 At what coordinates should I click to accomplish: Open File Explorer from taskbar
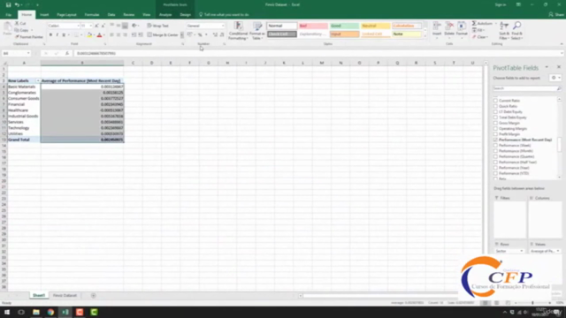(36, 312)
